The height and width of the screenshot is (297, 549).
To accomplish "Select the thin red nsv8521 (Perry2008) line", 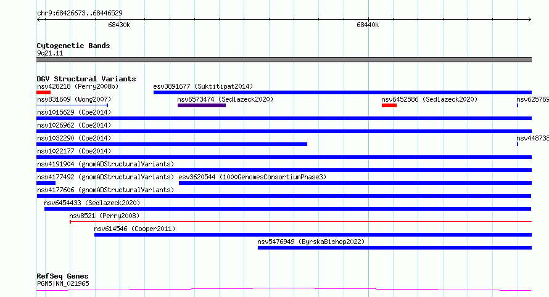I will (x=301, y=221).
